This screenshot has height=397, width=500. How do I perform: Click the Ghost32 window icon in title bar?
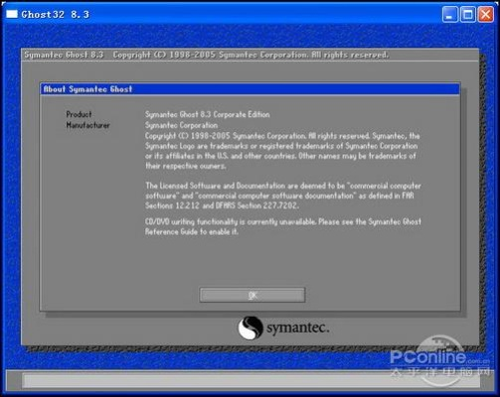click(x=12, y=14)
